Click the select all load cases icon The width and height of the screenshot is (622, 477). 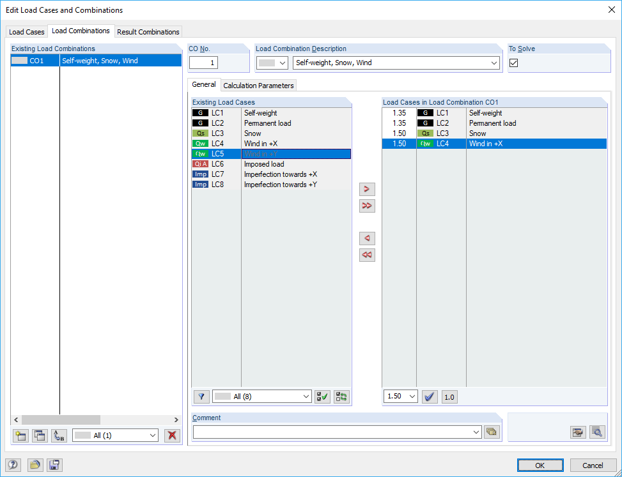(322, 397)
